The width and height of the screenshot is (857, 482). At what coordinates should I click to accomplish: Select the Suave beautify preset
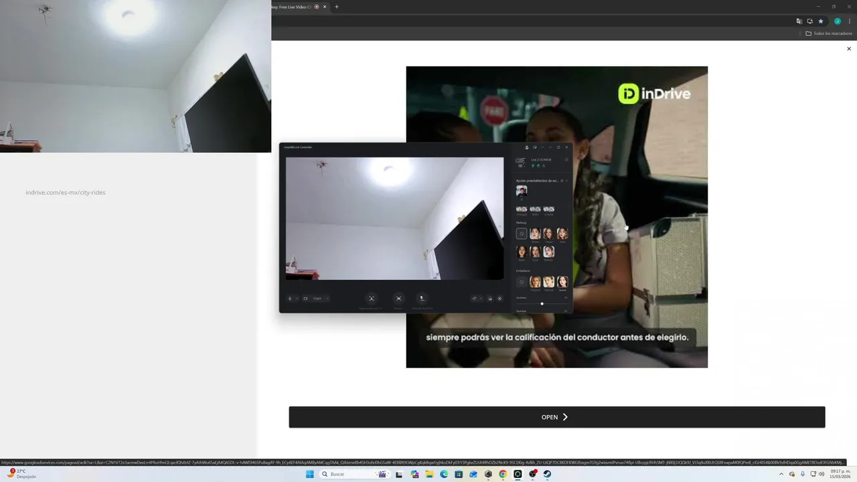pos(562,282)
